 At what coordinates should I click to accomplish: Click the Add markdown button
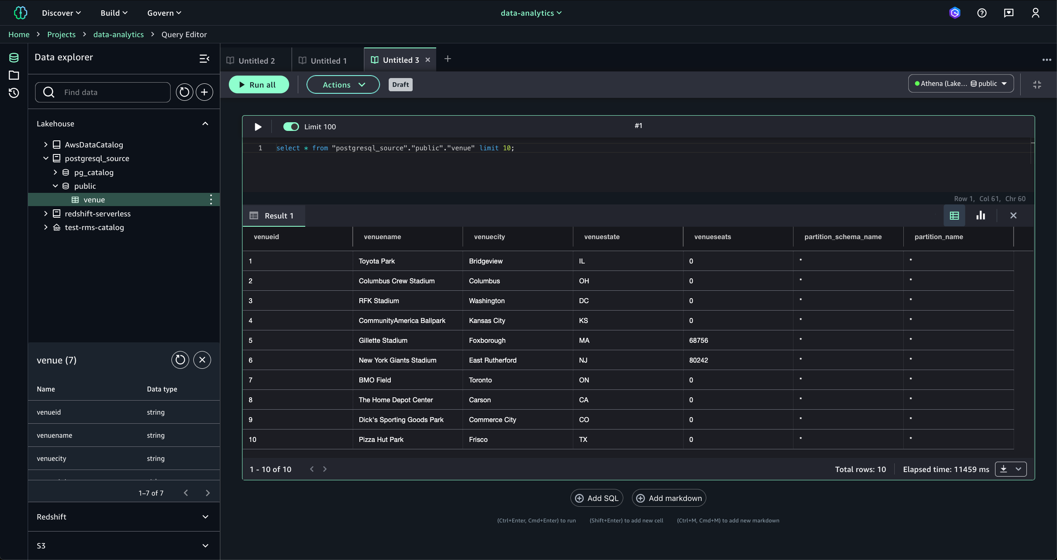click(668, 498)
